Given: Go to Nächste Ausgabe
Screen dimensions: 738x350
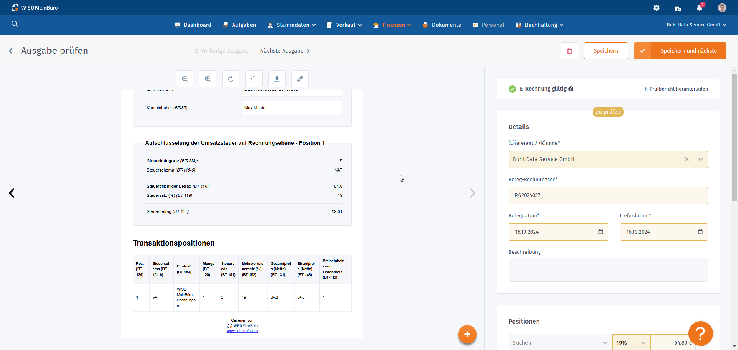Looking at the screenshot, I should (x=285, y=51).
